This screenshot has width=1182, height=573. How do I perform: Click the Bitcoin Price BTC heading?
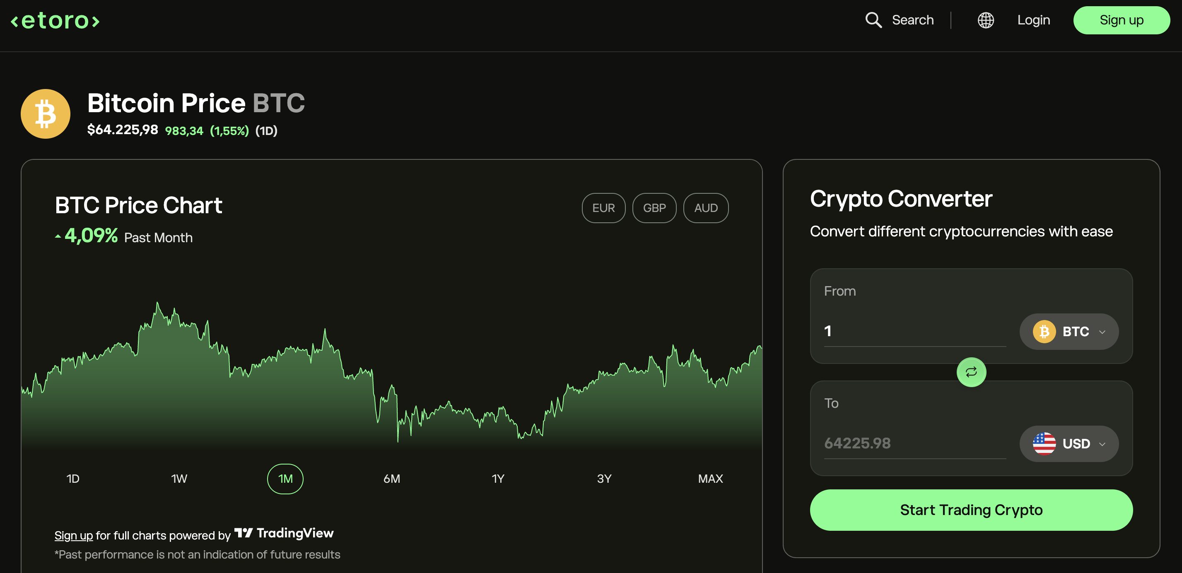[x=196, y=103]
